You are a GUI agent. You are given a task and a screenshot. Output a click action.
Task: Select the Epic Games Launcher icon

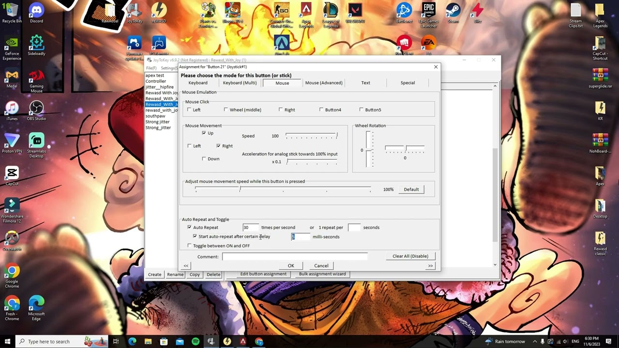click(429, 15)
